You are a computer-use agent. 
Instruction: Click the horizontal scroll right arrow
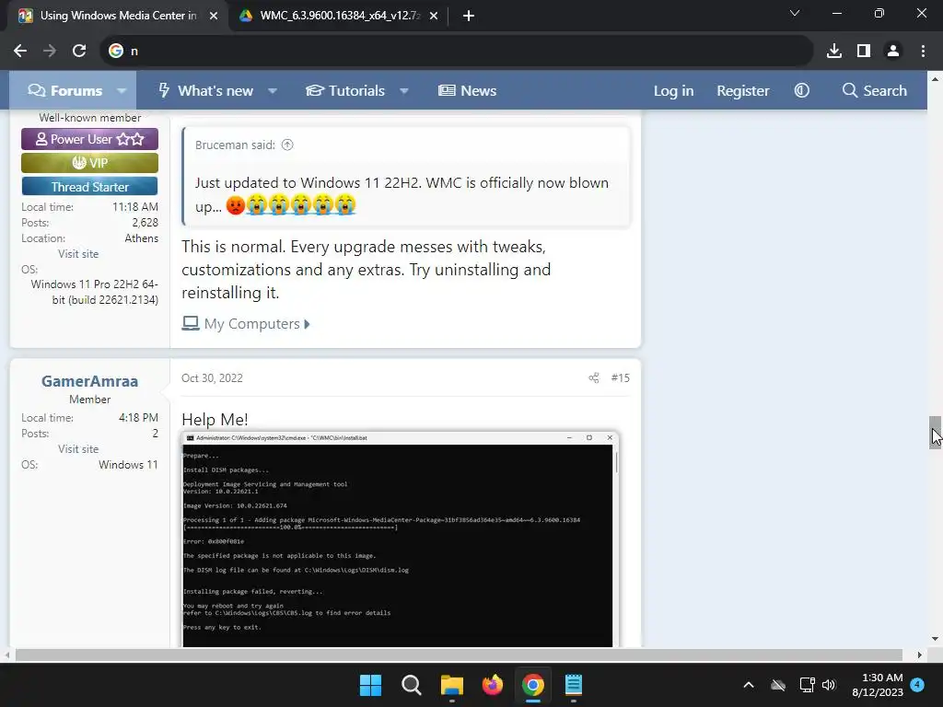pyautogui.click(x=920, y=655)
